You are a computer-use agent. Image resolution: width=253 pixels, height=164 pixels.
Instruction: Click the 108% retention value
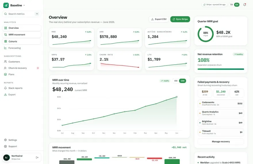[x=204, y=60]
